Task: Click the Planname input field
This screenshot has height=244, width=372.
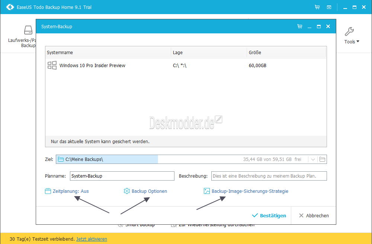Action: (x=122, y=176)
